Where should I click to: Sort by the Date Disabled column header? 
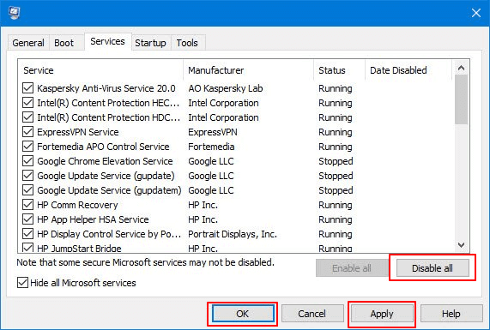click(x=408, y=70)
